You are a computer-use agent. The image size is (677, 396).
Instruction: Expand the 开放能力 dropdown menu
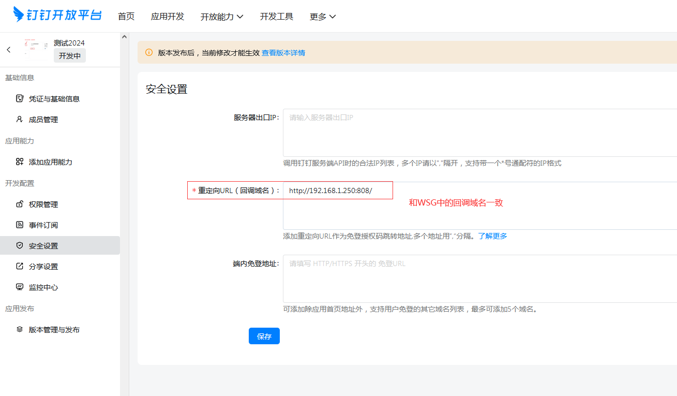pos(222,17)
